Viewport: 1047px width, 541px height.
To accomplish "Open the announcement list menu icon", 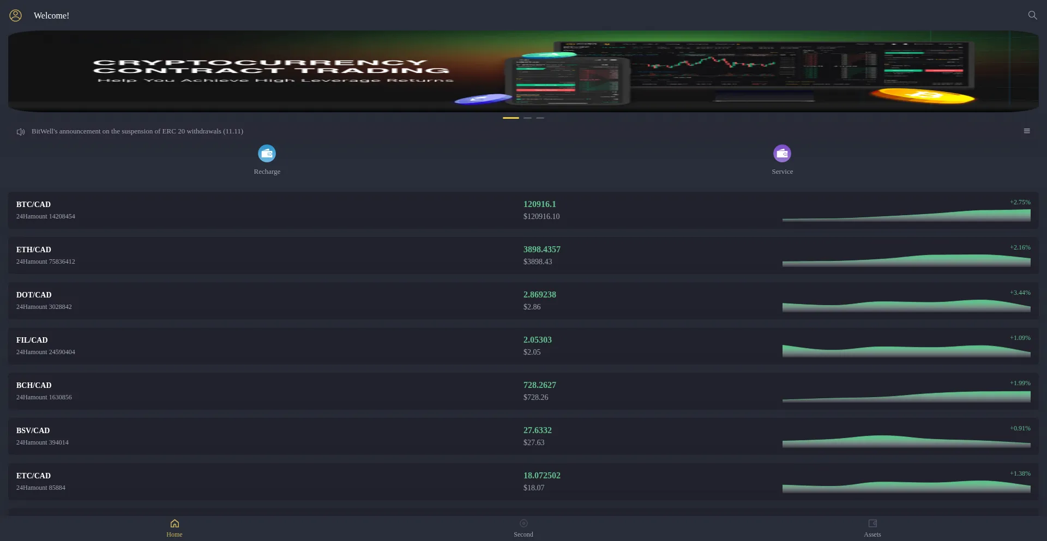I will point(1027,131).
